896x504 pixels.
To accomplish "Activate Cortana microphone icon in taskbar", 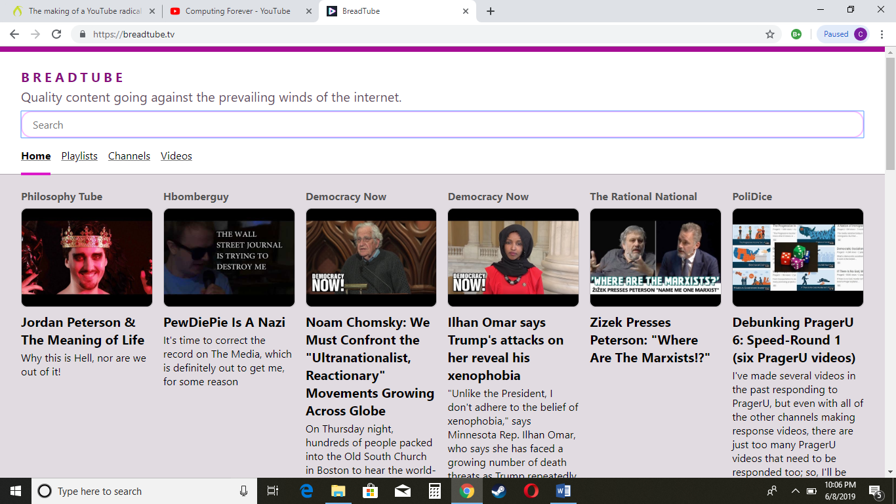I will coord(243,491).
